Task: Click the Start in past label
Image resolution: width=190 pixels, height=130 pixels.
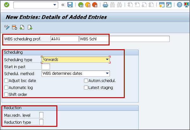Action: (15, 67)
